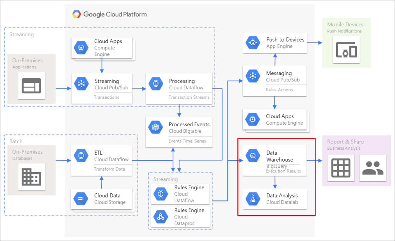This screenshot has width=395, height=241.
Task: Click the "Cloud Datalab" service label
Action: pos(282,202)
